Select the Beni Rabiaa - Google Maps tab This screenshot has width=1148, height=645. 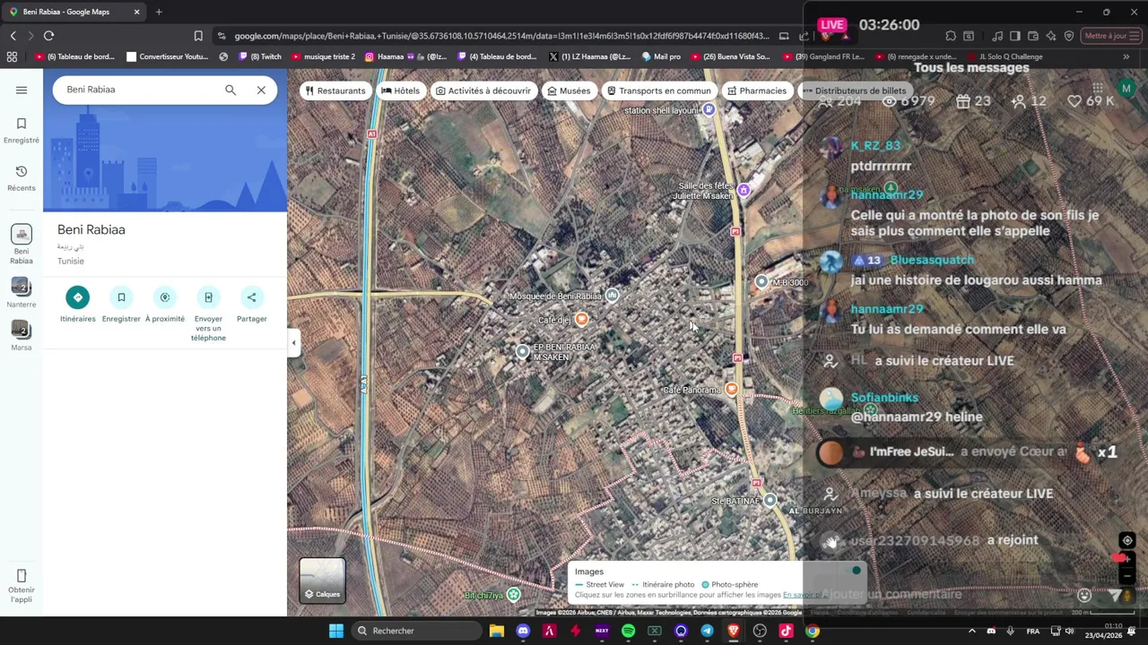(x=74, y=12)
